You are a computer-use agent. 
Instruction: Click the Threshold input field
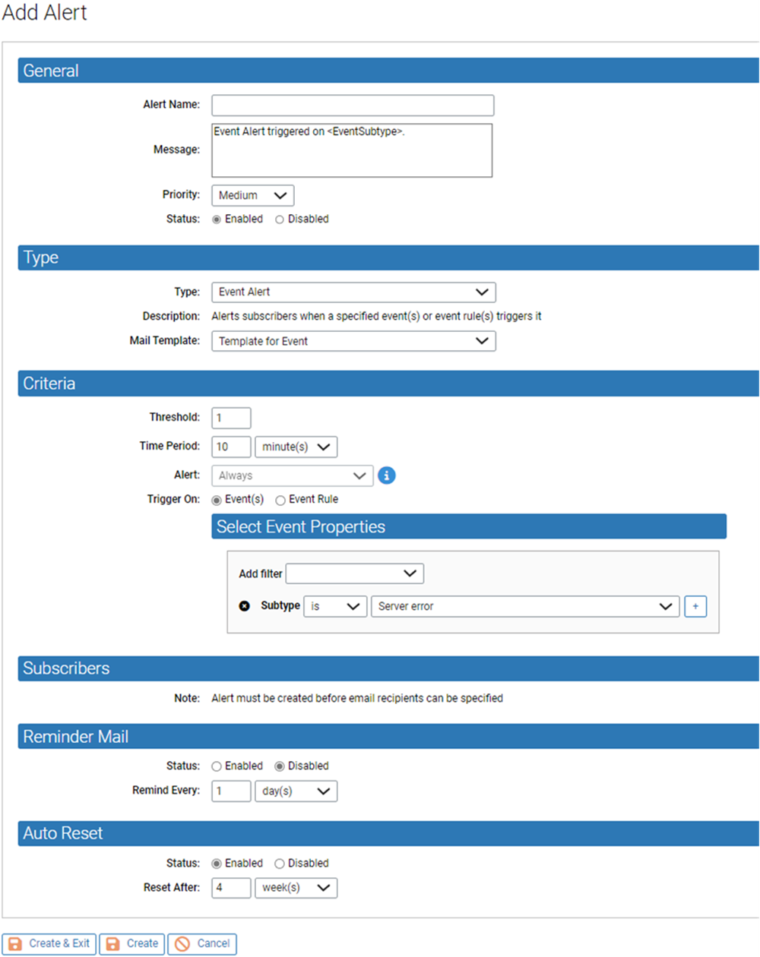click(x=230, y=418)
